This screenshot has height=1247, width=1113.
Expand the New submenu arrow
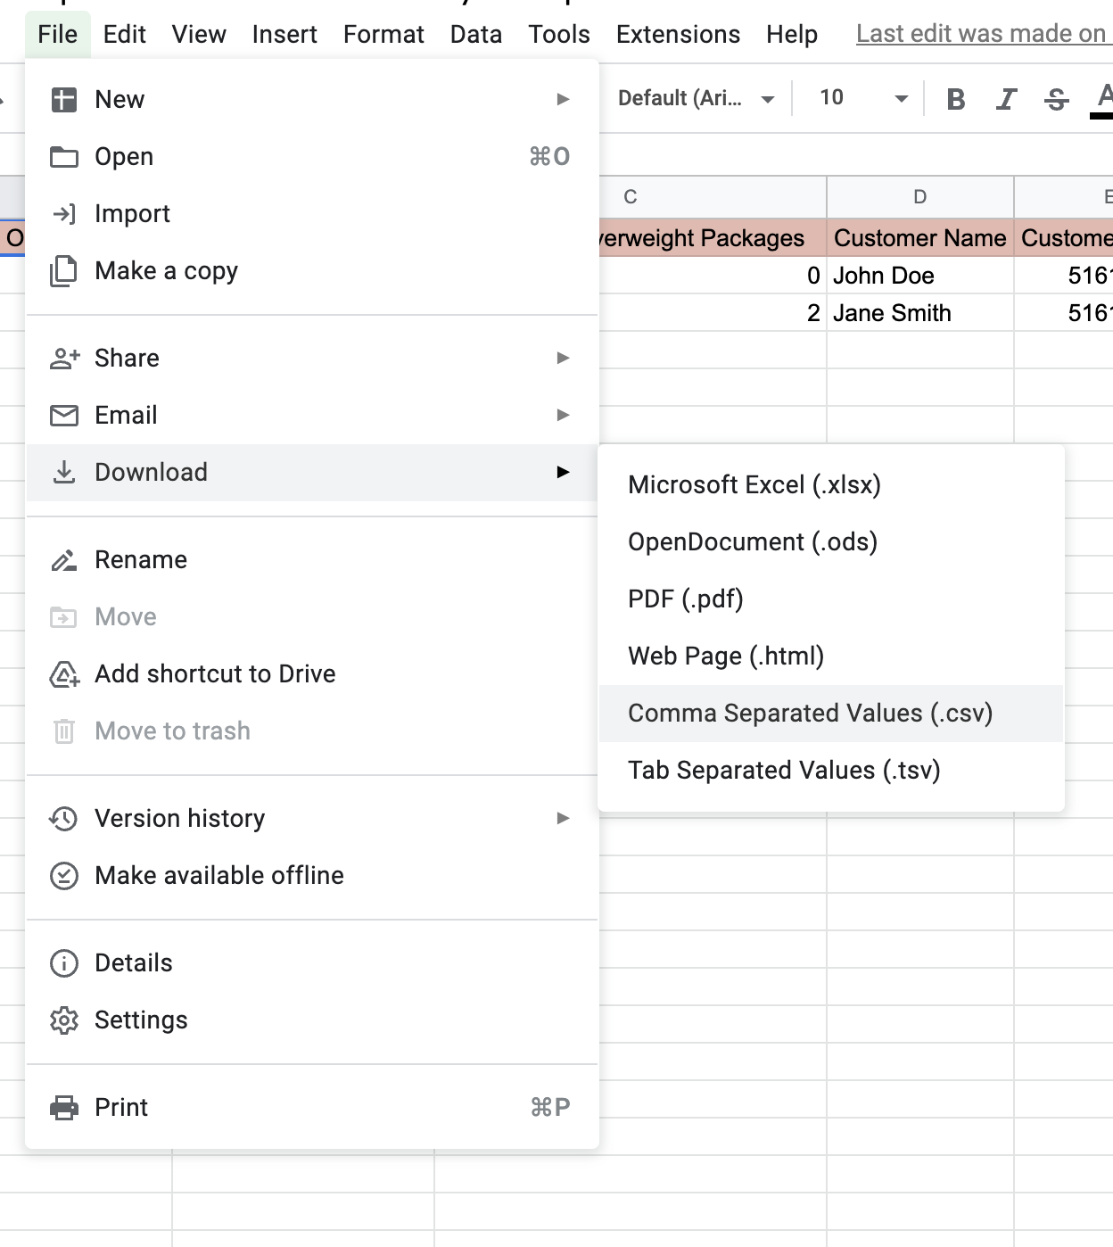(563, 99)
